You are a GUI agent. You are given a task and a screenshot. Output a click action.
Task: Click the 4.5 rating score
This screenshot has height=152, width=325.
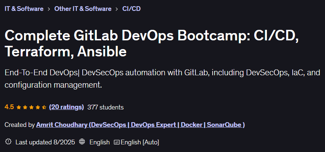click(9, 107)
